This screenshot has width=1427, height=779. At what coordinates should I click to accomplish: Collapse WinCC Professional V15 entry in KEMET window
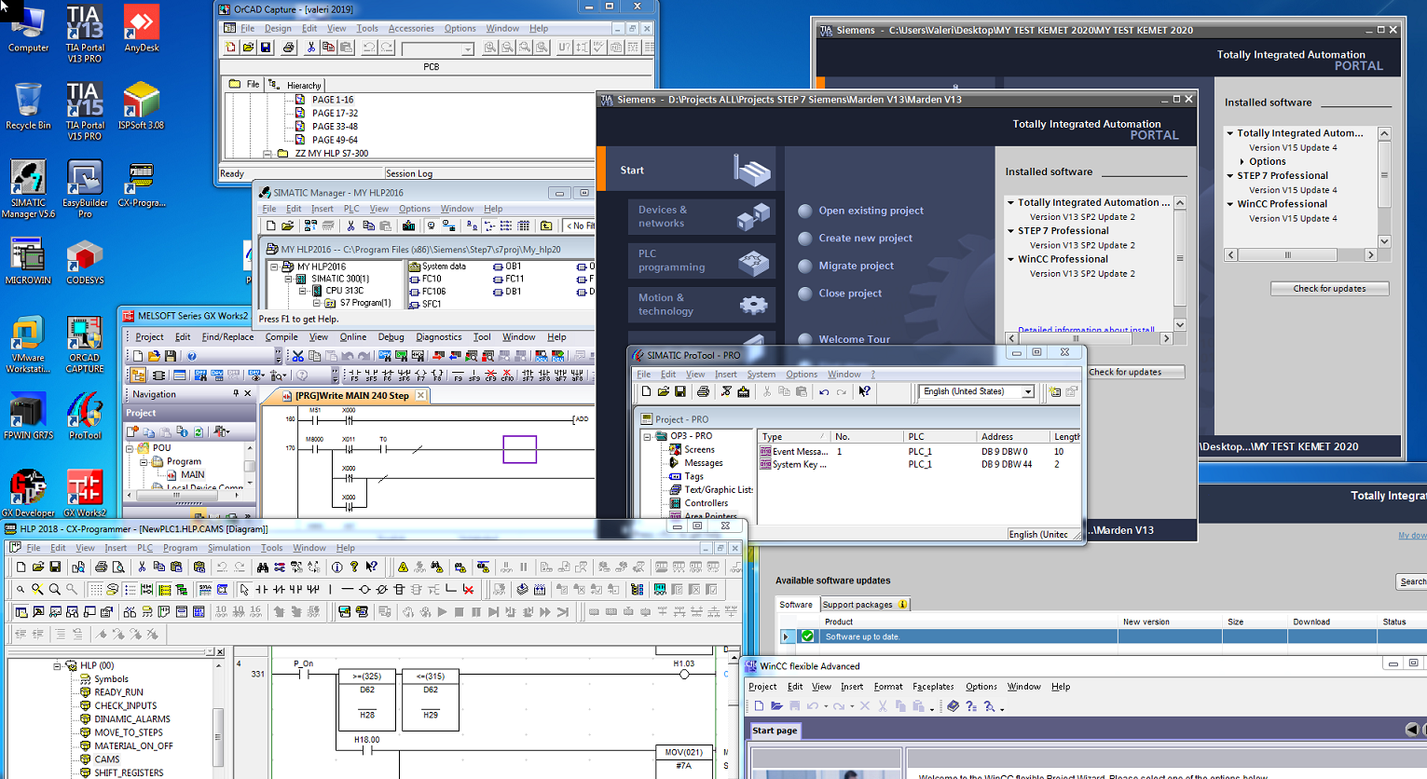click(1230, 204)
